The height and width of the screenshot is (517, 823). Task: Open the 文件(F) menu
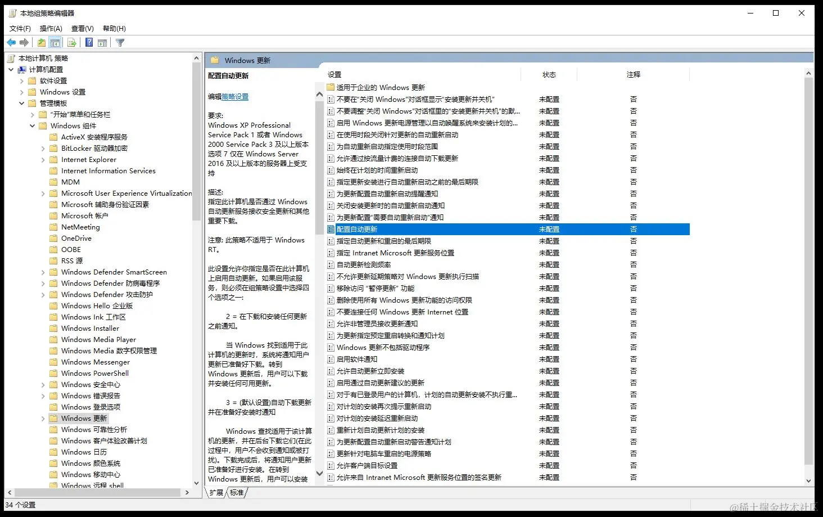click(x=20, y=29)
